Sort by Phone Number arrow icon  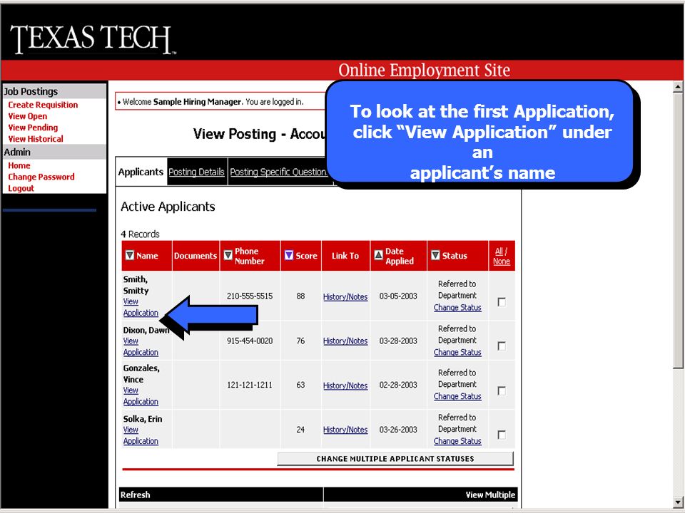[x=228, y=255]
